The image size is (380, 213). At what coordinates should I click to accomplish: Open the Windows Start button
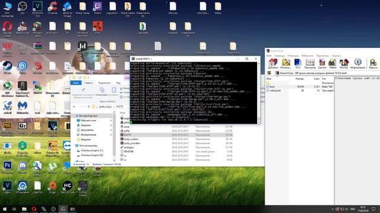click(5, 209)
